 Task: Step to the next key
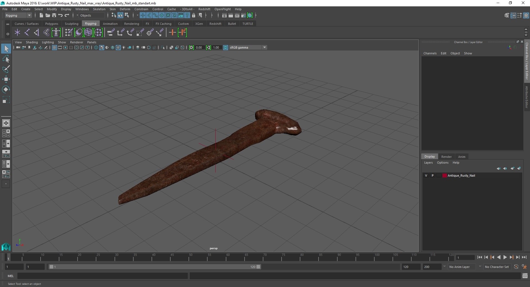511,257
